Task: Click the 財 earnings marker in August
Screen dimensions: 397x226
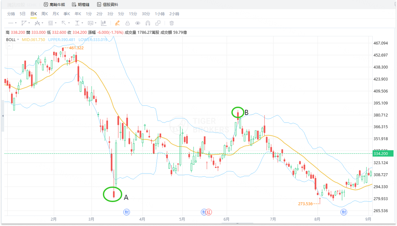Action: pyautogui.click(x=343, y=212)
